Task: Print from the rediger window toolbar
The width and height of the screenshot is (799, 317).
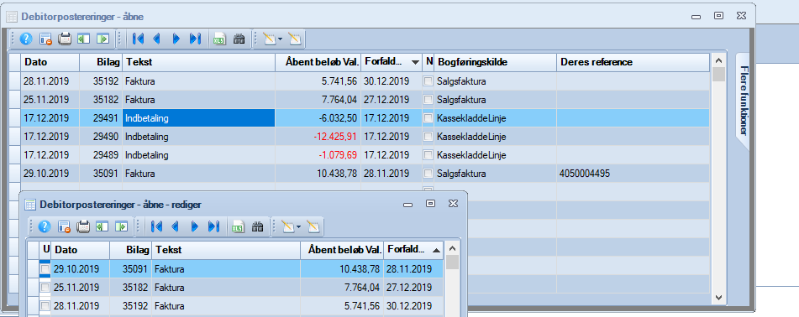Action: tap(83, 226)
